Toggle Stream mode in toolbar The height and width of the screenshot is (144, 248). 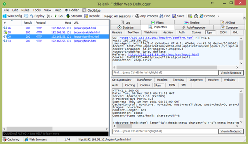point(74,16)
